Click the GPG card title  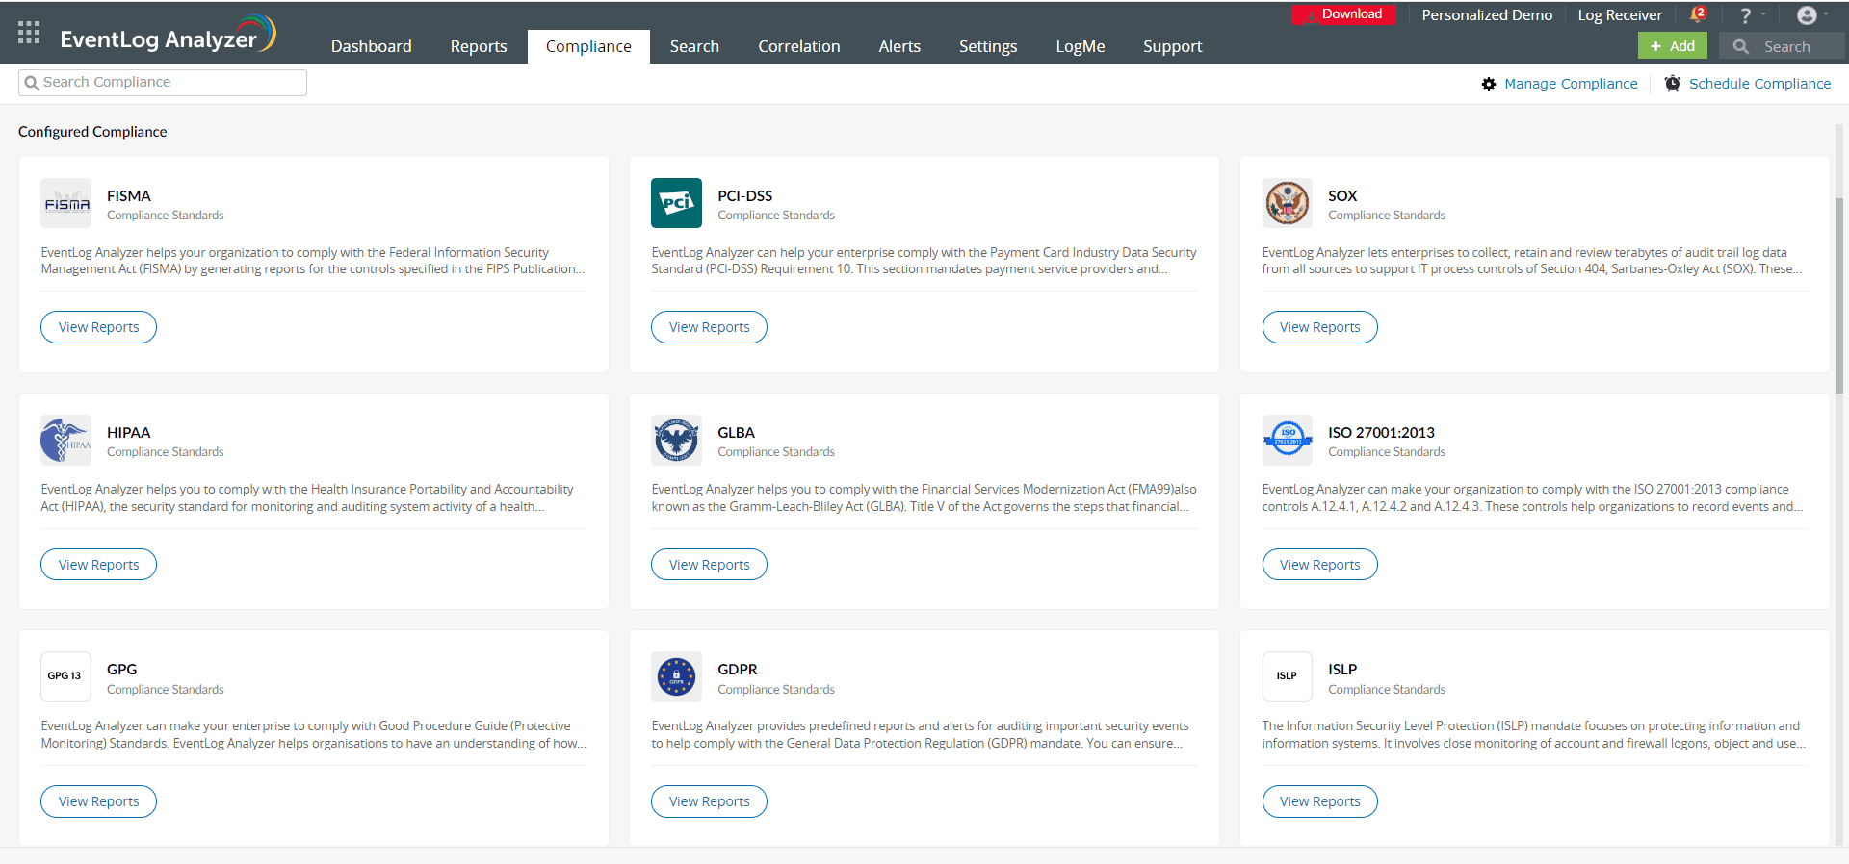(x=122, y=670)
